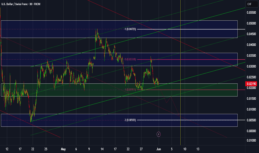Click the lightning bolt event icon
The height and width of the screenshot is (153, 259).
tap(159, 134)
